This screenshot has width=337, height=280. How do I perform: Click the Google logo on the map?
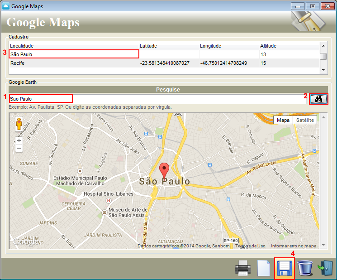click(x=25, y=242)
